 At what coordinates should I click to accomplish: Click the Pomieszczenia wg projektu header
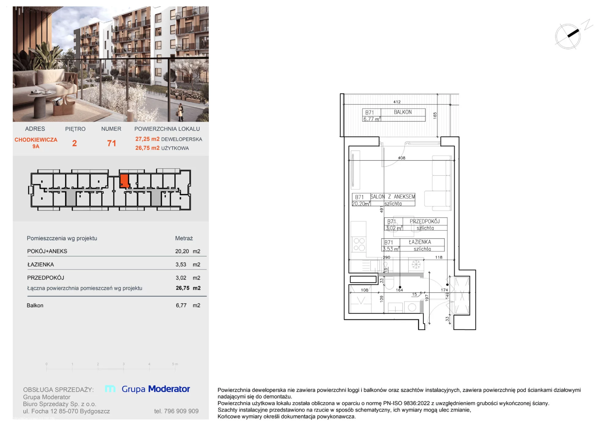(x=62, y=238)
